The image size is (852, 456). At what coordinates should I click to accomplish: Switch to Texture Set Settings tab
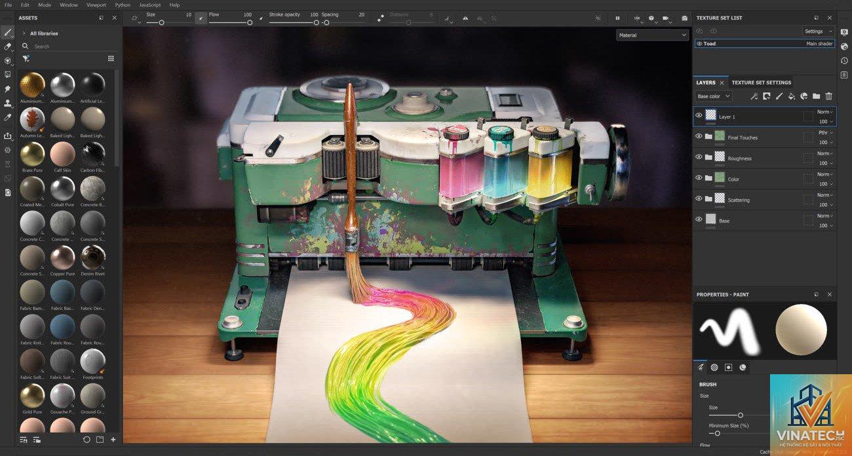tap(762, 82)
